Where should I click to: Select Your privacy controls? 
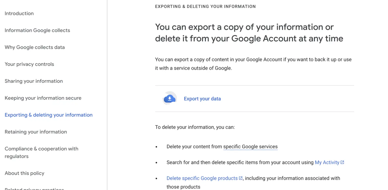[29, 64]
